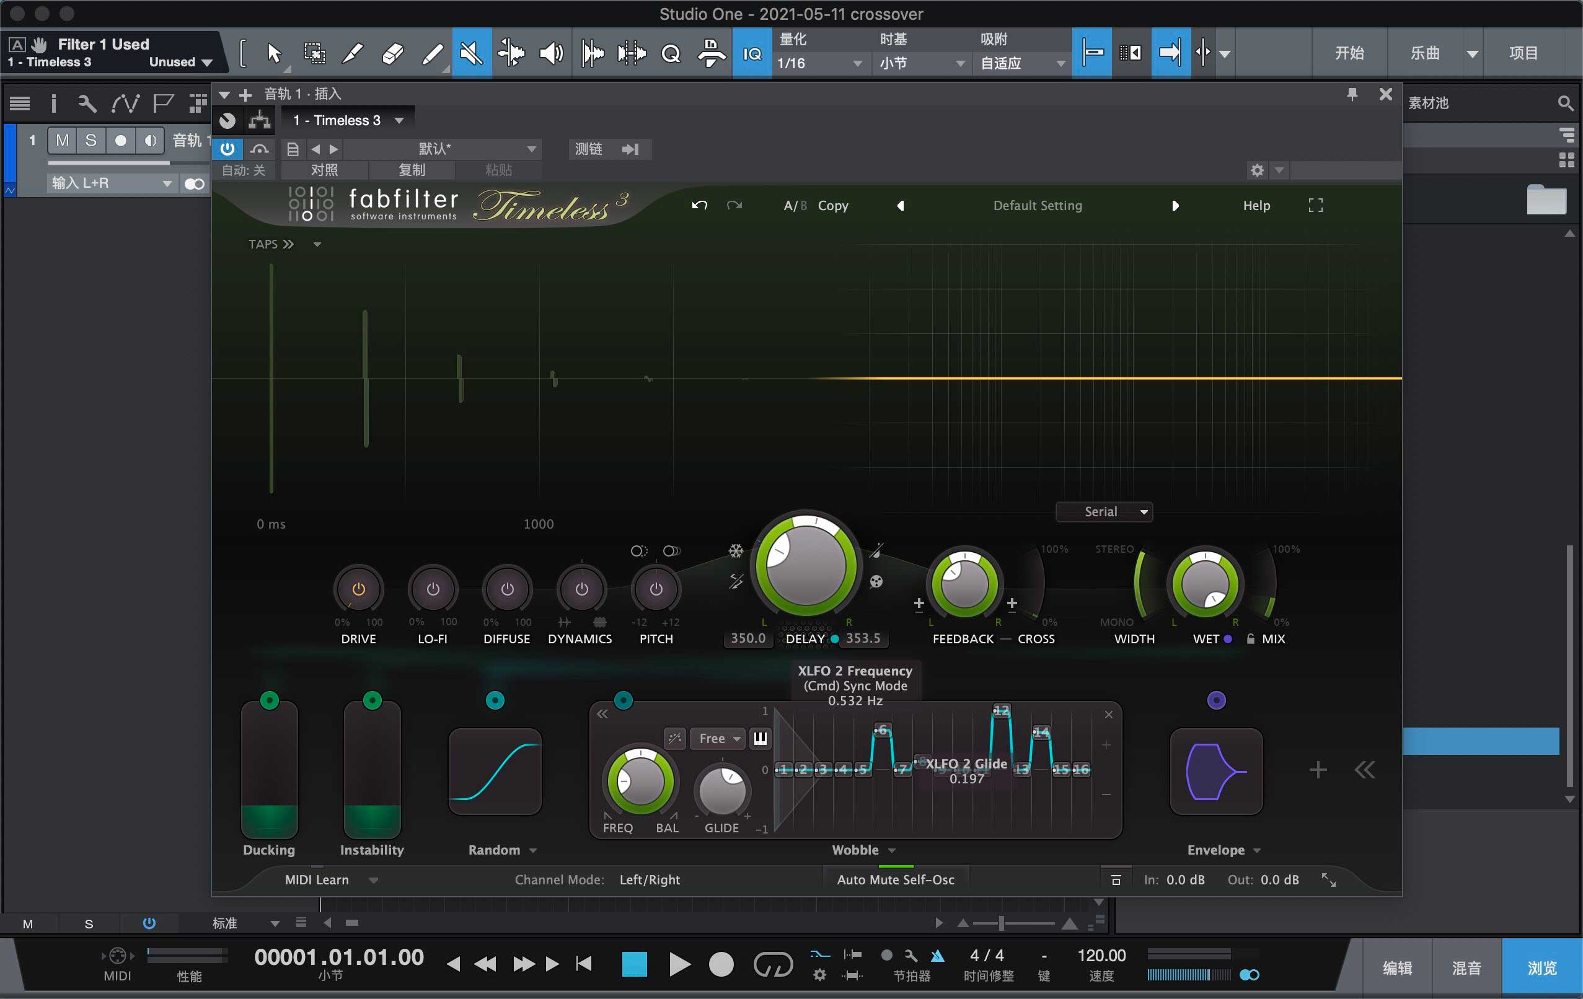The width and height of the screenshot is (1583, 999).
Task: Click the main DELAY time knob
Action: tap(806, 565)
